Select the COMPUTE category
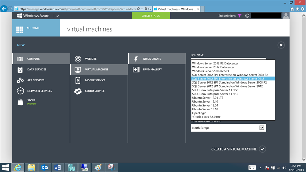Viewport: 306px width, 172px height. click(x=41, y=59)
